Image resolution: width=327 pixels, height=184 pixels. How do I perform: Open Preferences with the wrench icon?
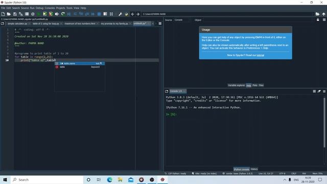(120, 14)
